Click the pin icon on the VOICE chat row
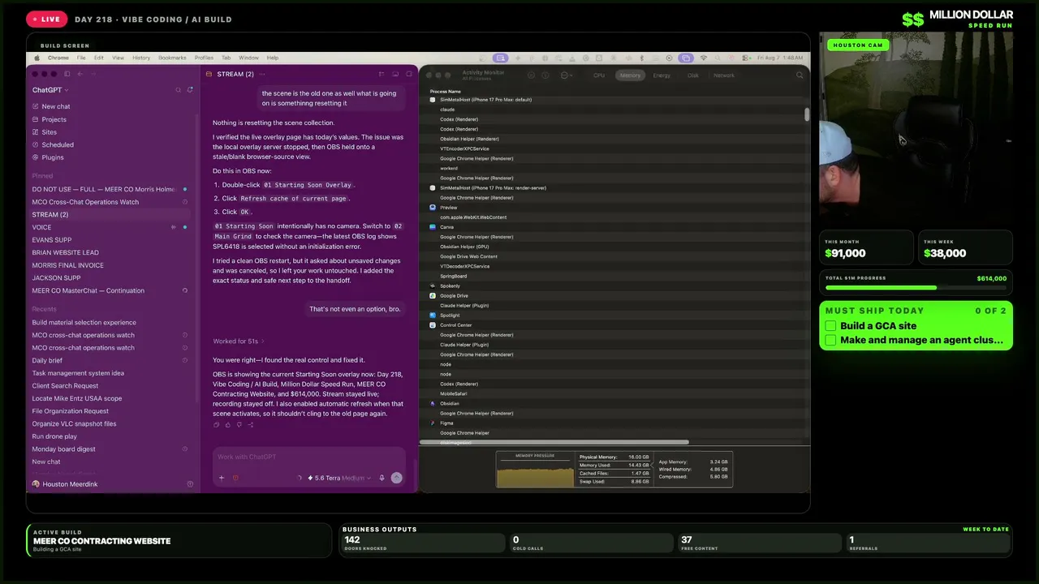Screen dimensions: 1039x584 tap(174, 227)
